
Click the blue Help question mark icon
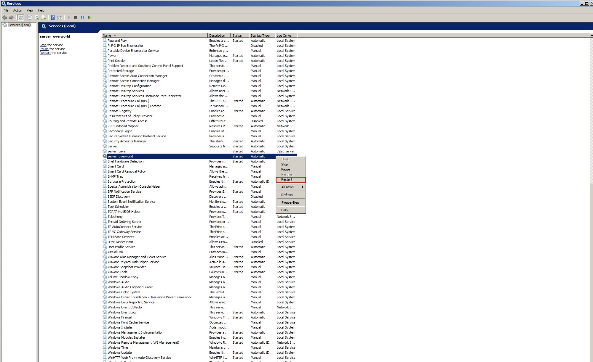click(52, 17)
